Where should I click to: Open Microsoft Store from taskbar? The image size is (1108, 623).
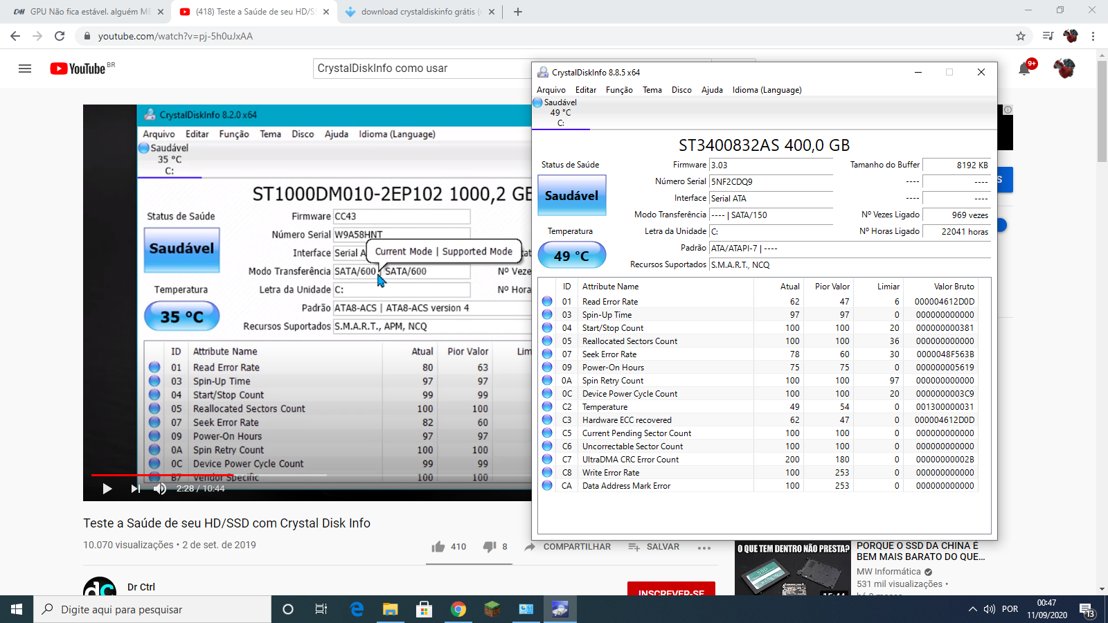click(x=424, y=609)
